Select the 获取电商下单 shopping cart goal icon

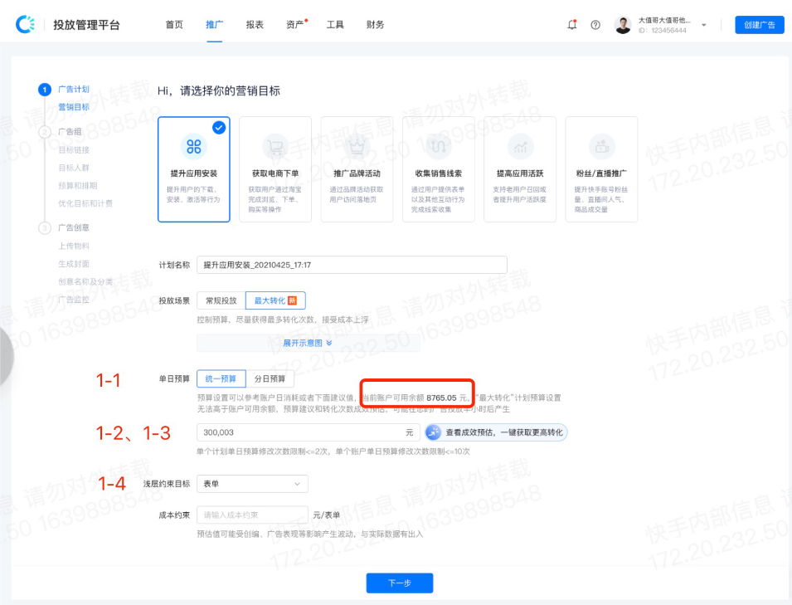coord(275,147)
